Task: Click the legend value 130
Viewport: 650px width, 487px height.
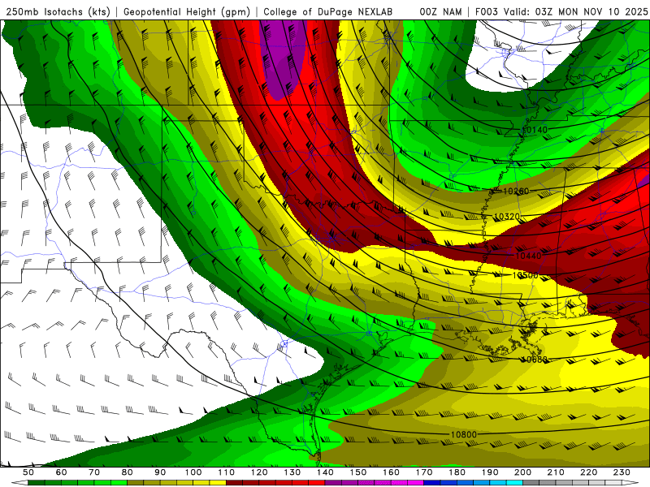Action: (x=292, y=472)
